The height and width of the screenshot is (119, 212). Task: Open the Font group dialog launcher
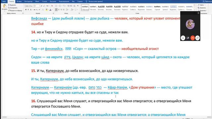pyautogui.click(x=53, y=13)
